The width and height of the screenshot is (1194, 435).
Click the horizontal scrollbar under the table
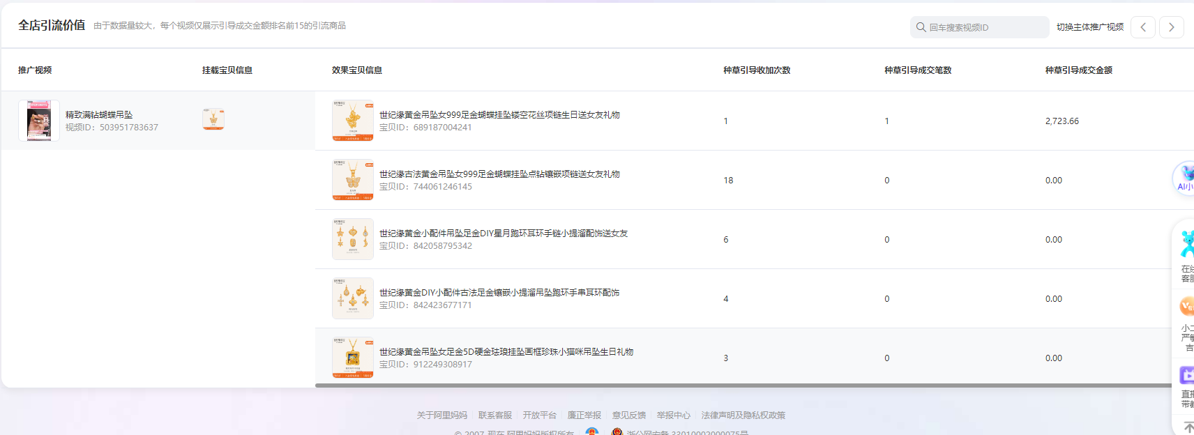[x=743, y=385]
